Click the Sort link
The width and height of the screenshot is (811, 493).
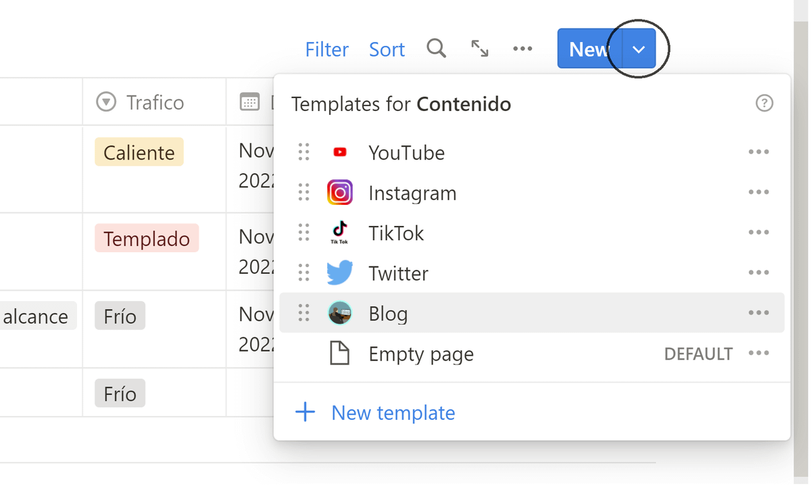pyautogui.click(x=387, y=49)
